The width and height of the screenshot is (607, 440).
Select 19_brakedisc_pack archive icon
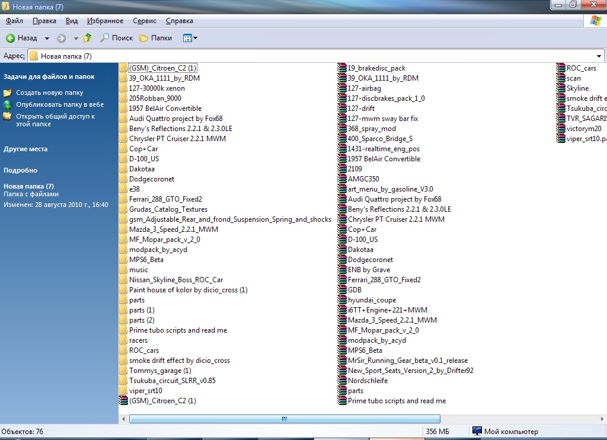(x=342, y=68)
